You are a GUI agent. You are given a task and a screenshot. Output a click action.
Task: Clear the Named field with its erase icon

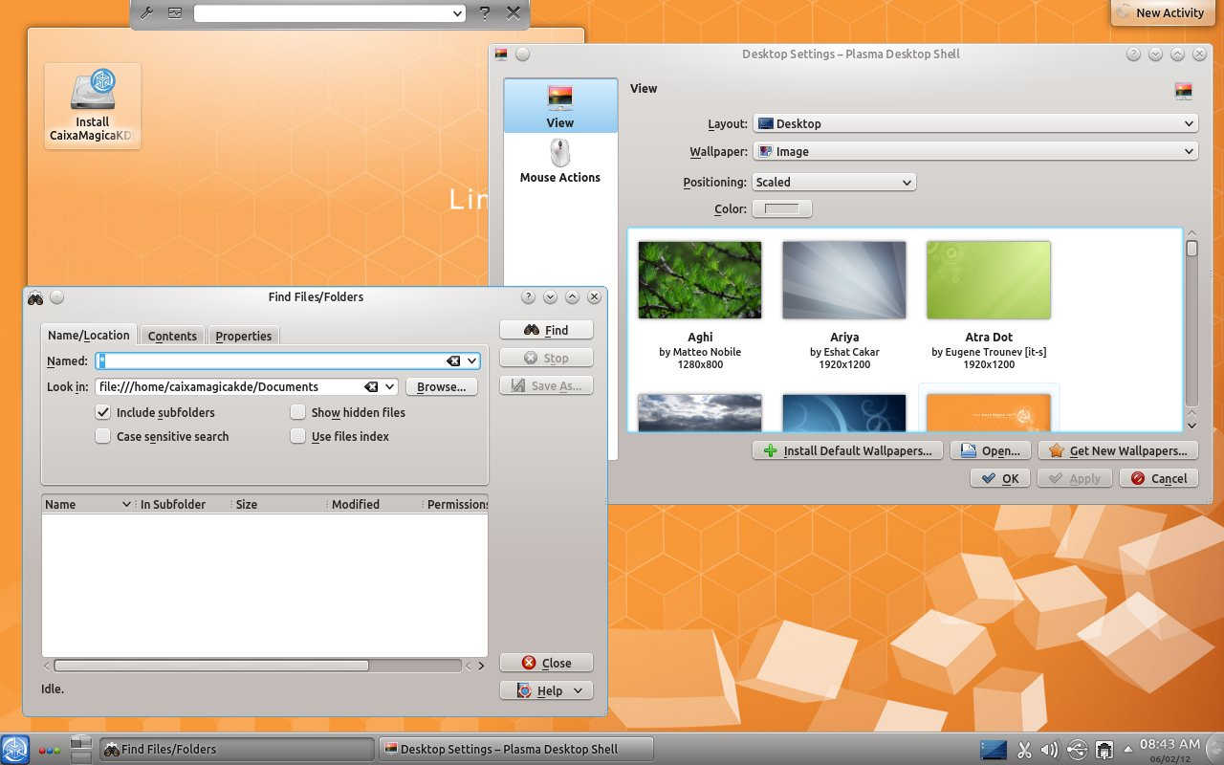(453, 361)
